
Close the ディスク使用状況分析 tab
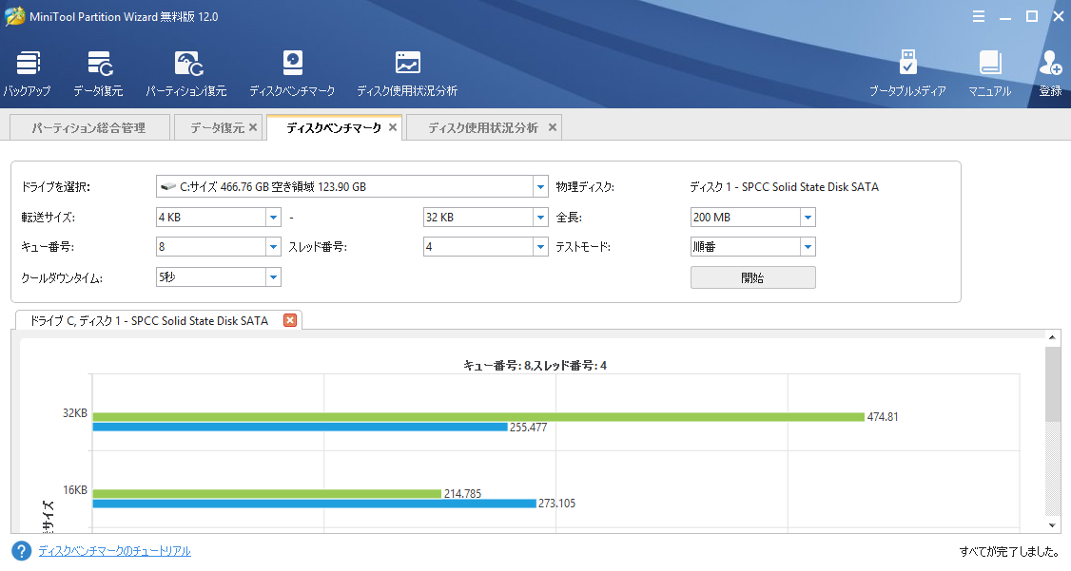pyautogui.click(x=553, y=127)
